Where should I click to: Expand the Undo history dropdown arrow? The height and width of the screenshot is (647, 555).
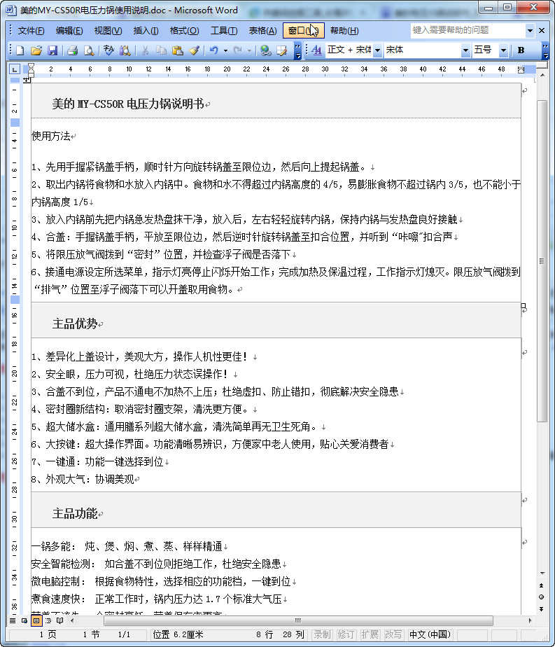[x=225, y=50]
